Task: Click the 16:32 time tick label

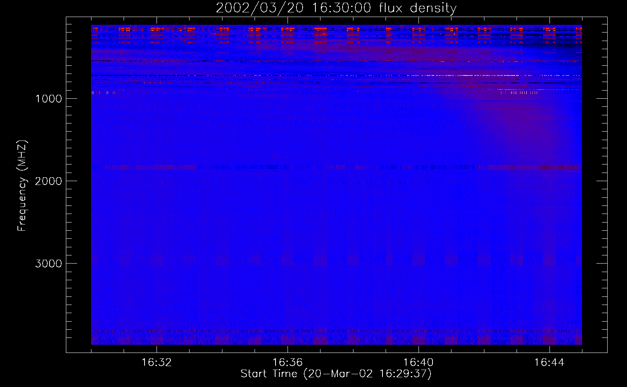Action: [x=157, y=363]
